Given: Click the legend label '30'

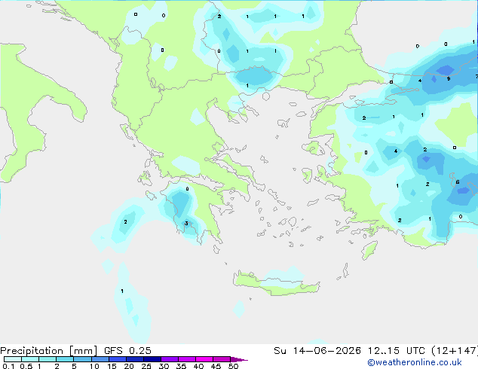Looking at the screenshot, I should 164,366.
